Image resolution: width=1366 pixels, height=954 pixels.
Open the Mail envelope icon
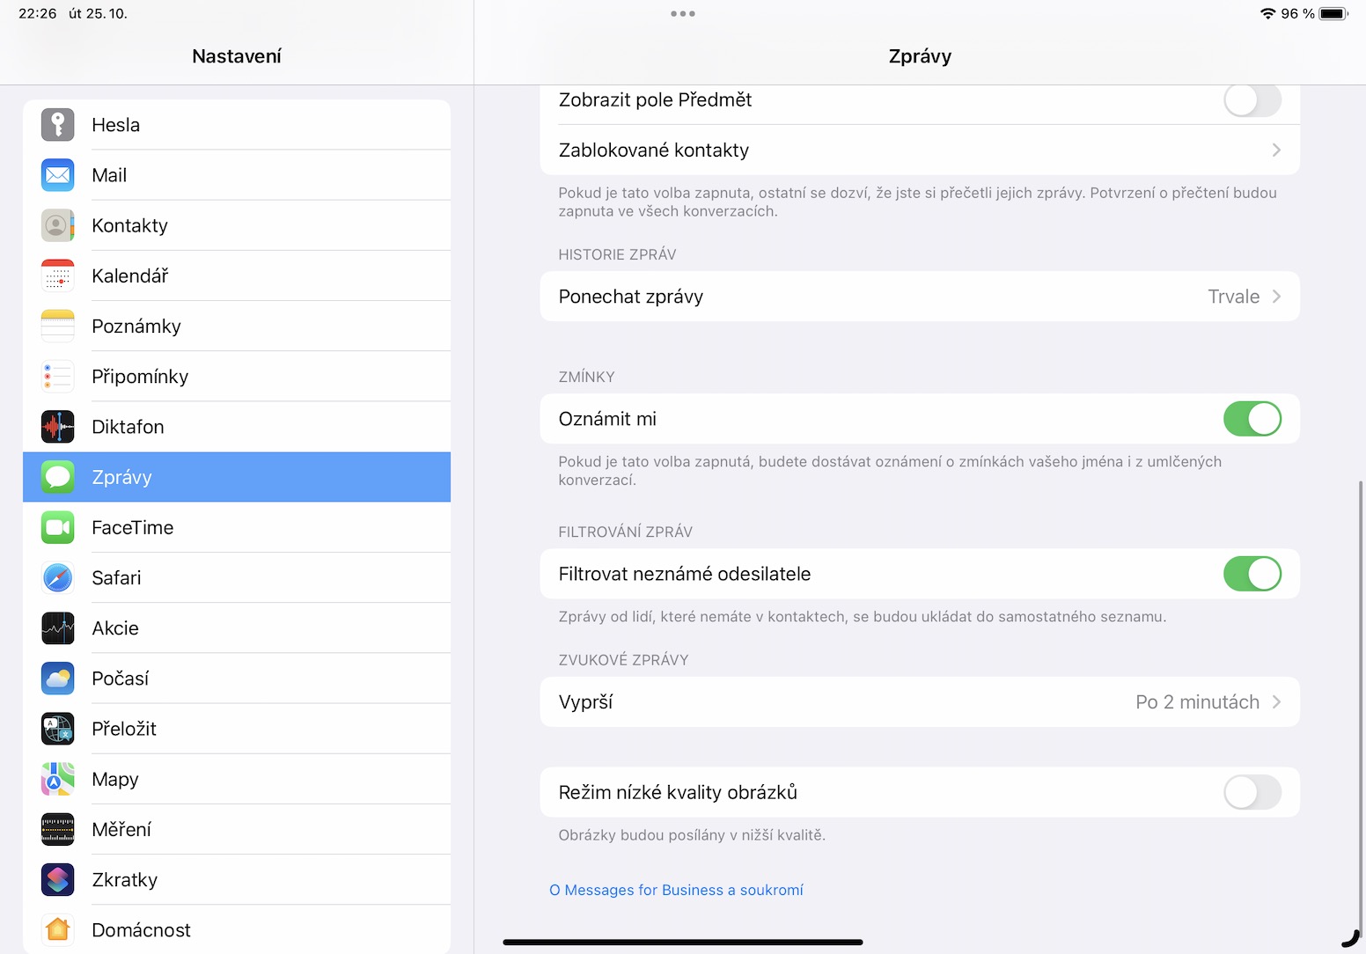(57, 175)
